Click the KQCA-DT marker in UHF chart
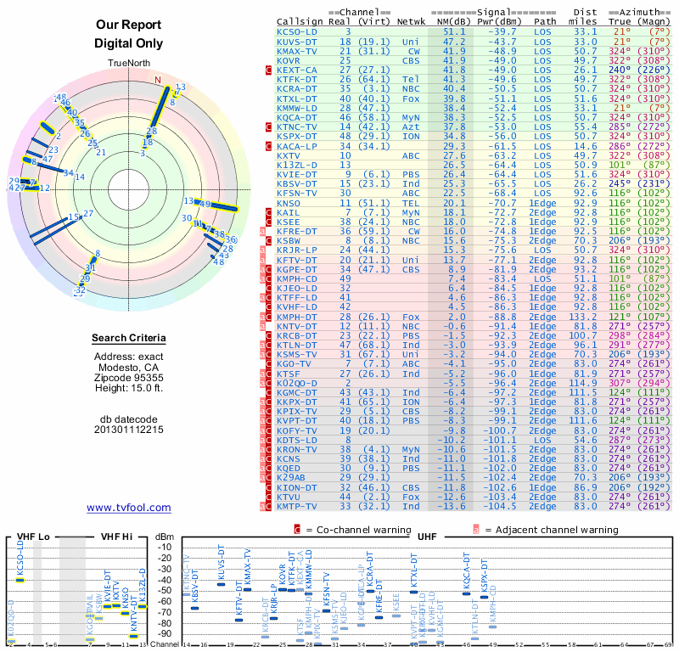The width and height of the screenshot is (679, 652). 466,594
